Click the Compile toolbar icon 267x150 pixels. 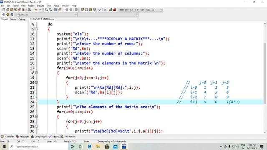83,10
